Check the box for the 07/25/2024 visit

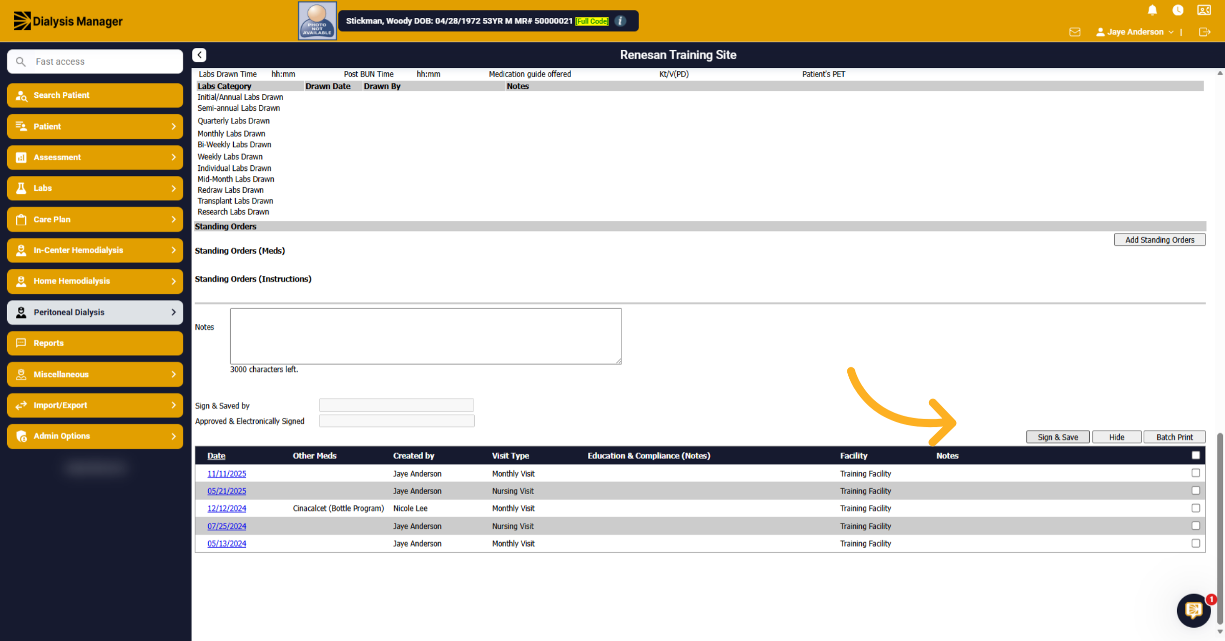tap(1195, 526)
